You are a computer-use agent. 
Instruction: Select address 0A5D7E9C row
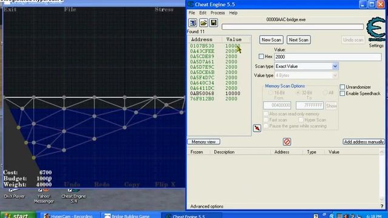pyautogui.click(x=219, y=67)
